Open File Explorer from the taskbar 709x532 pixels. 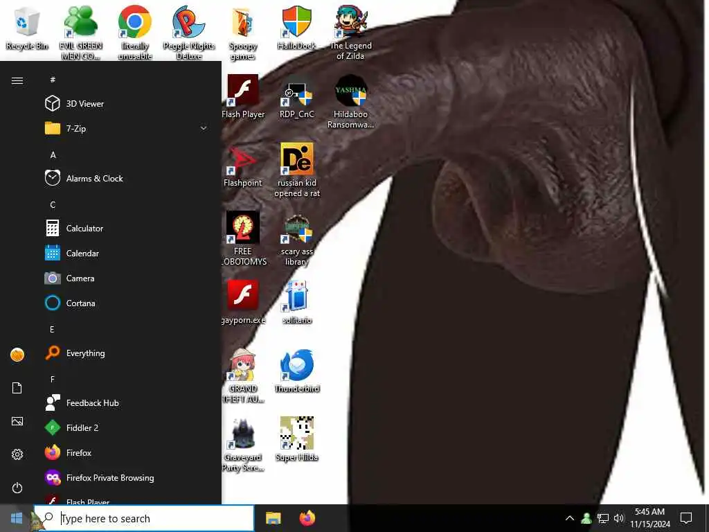click(x=273, y=518)
